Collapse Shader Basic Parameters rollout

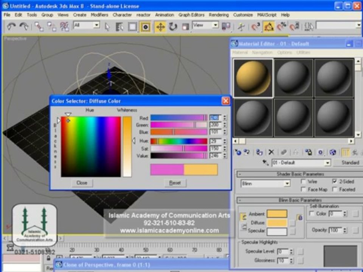(x=300, y=174)
